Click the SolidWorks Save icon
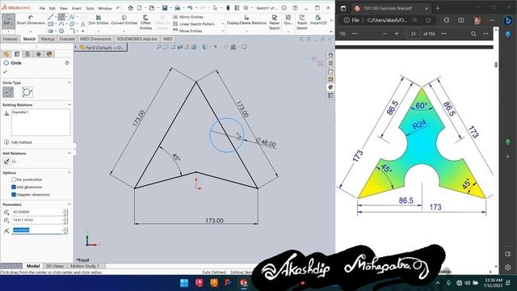This screenshot has width=517, height=291. click(165, 7)
